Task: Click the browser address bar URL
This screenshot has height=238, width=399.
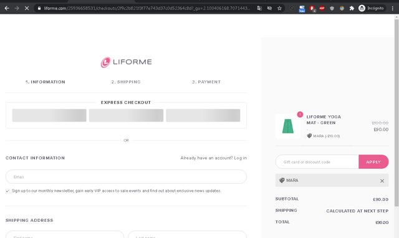Action: click(x=147, y=8)
